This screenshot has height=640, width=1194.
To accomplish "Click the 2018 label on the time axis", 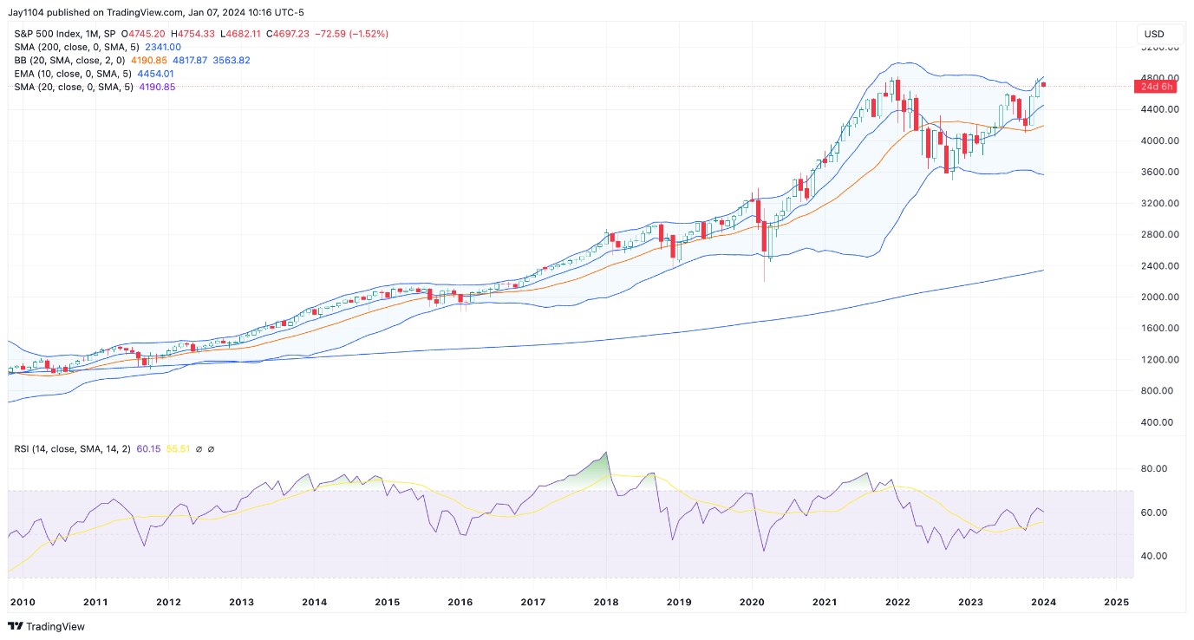I will [x=606, y=602].
